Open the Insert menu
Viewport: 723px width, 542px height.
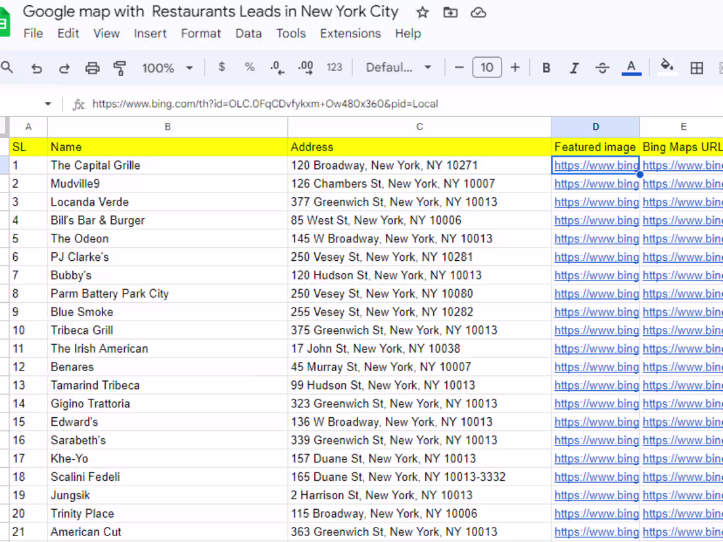point(151,34)
